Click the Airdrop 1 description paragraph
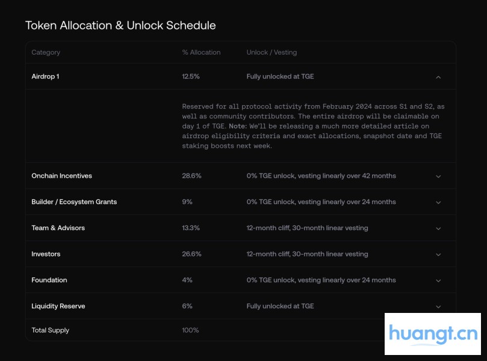The width and height of the screenshot is (487, 361). [x=313, y=126]
